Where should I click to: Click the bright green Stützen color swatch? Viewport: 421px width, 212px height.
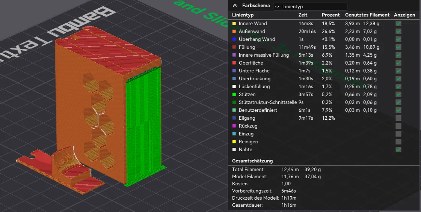coord(234,95)
